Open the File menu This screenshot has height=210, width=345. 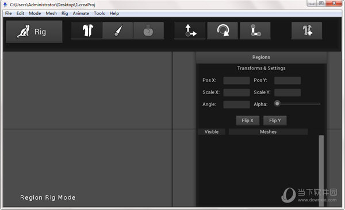click(9, 13)
